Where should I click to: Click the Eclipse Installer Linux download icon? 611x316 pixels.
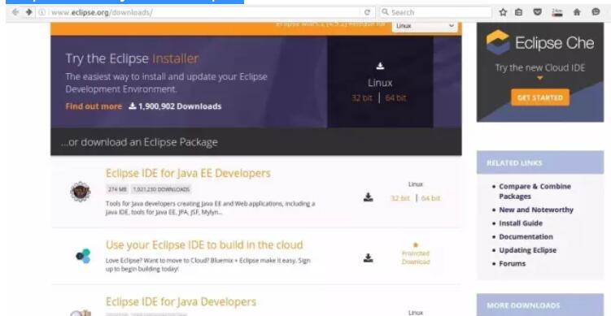[x=380, y=66]
